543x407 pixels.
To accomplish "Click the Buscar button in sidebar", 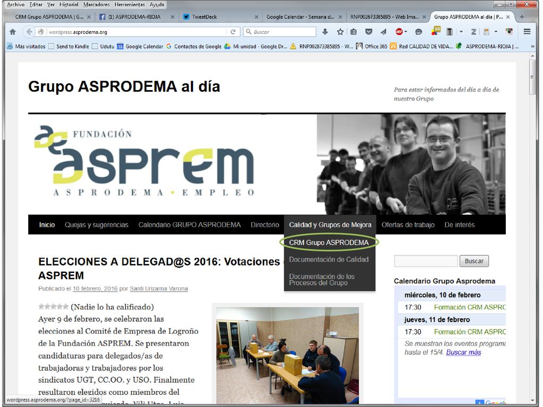I will [474, 261].
